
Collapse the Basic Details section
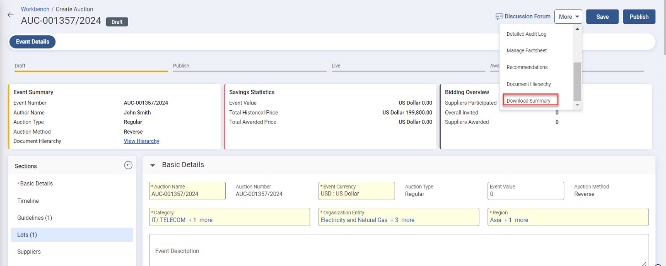click(x=153, y=165)
